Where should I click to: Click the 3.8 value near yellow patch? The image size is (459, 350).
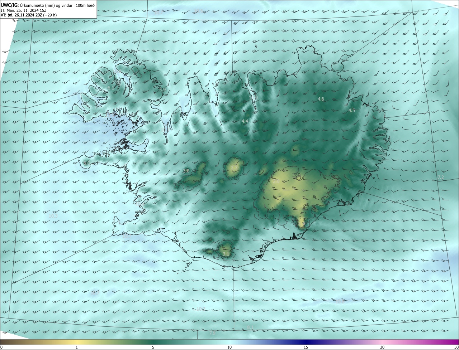pyautogui.click(x=186, y=171)
